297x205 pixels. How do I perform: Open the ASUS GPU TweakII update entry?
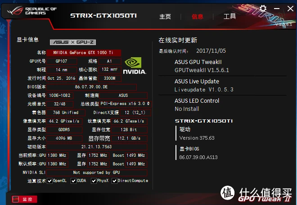click(202, 66)
